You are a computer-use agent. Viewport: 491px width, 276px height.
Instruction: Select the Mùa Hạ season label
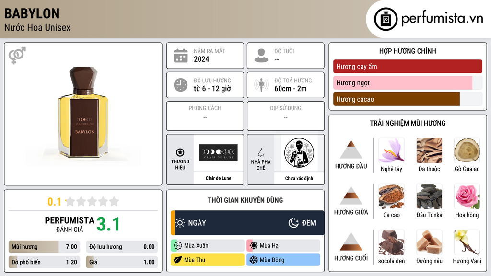pos(269,246)
